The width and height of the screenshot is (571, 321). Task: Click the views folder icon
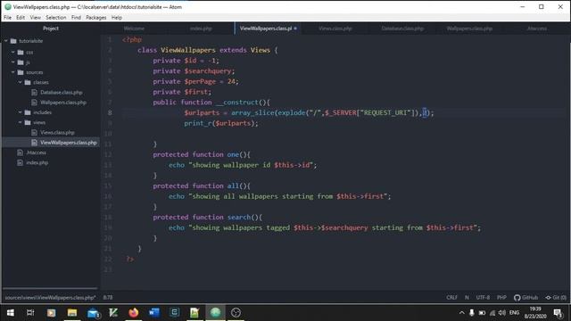click(x=28, y=122)
